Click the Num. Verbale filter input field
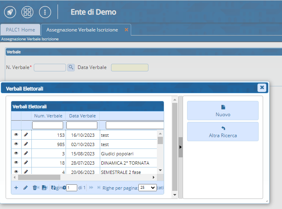 click(48, 125)
